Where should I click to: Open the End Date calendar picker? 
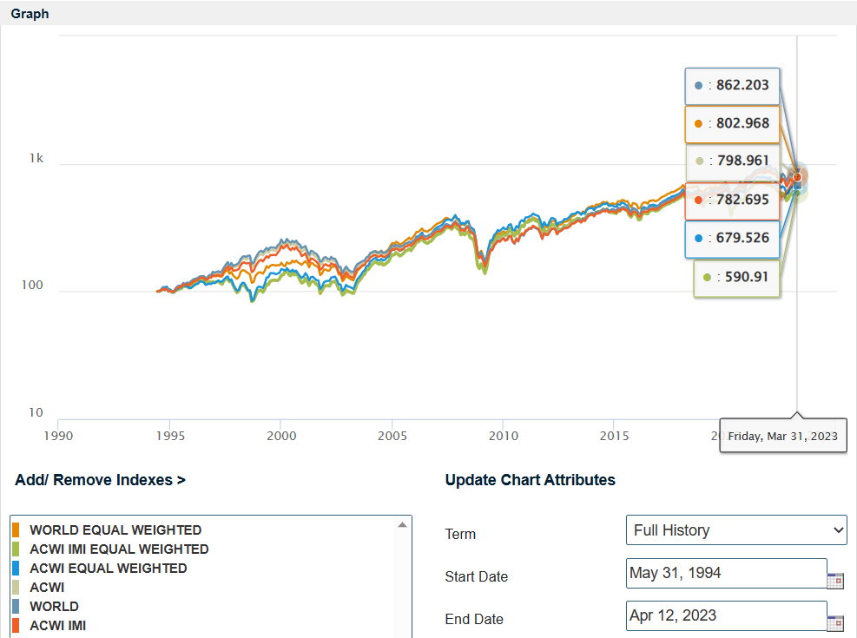click(x=834, y=623)
